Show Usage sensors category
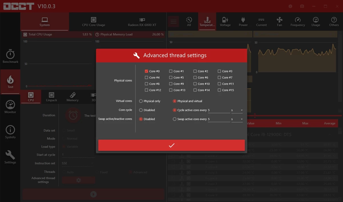This screenshot has width=343, height=202. (316, 22)
